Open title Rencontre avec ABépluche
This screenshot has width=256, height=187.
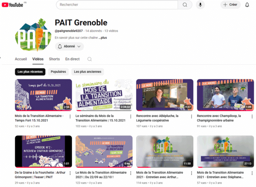tap(157, 118)
